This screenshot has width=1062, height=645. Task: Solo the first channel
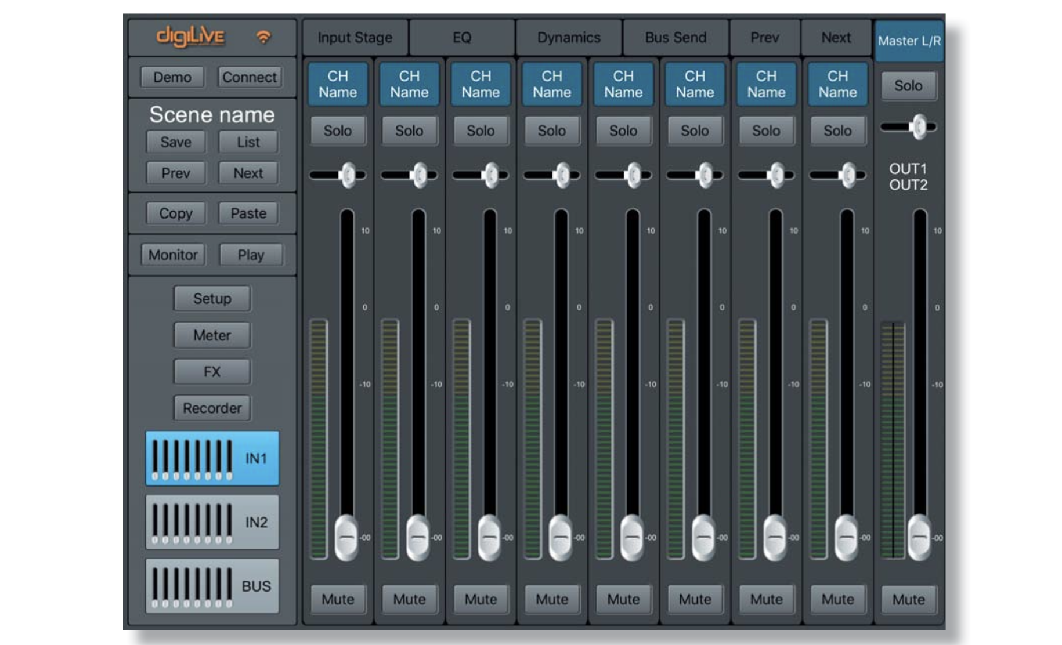click(x=338, y=131)
